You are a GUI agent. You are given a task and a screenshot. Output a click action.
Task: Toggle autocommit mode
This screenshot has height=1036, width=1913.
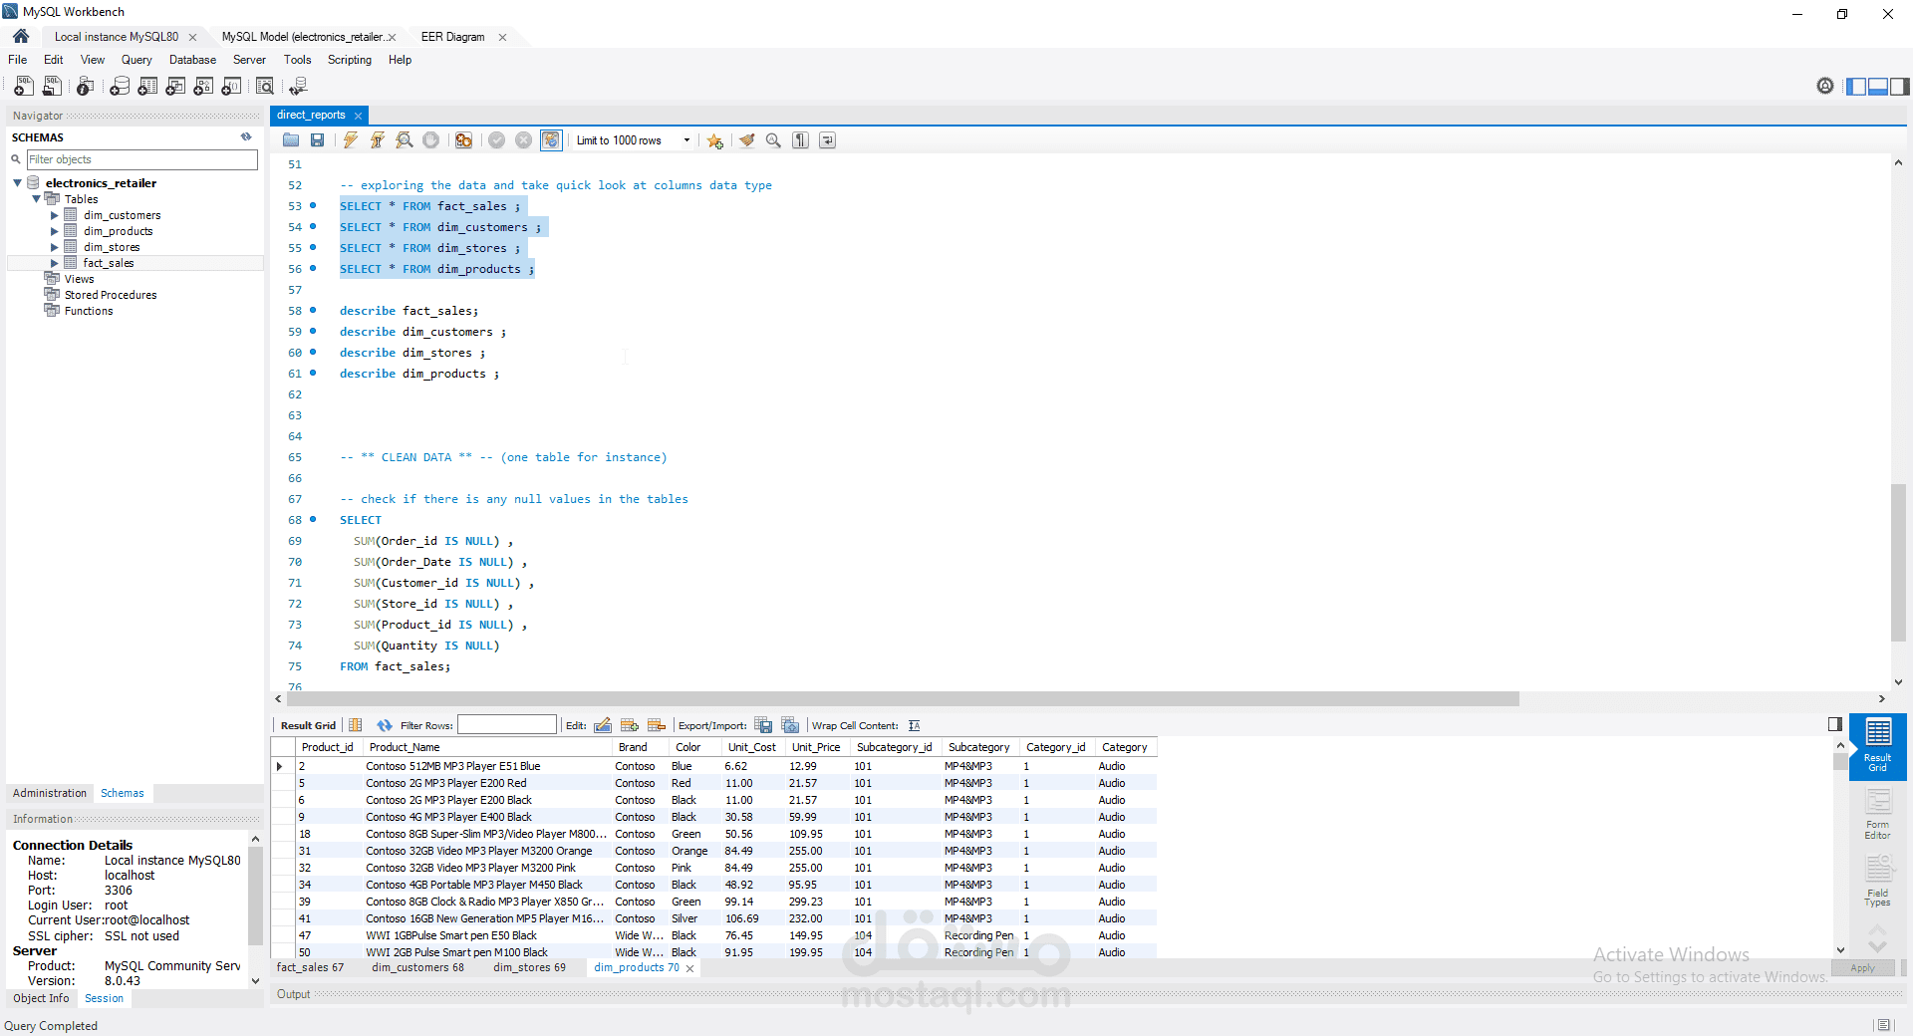(x=551, y=140)
